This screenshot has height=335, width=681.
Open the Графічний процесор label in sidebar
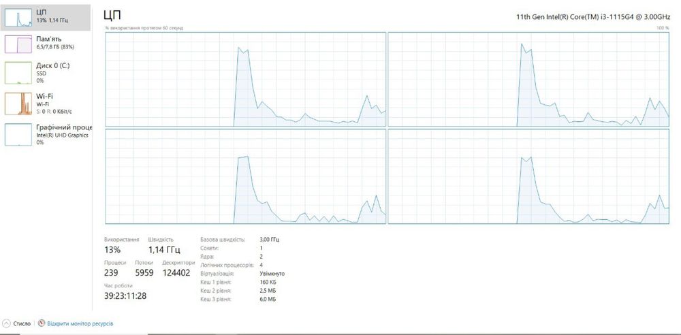(x=64, y=127)
